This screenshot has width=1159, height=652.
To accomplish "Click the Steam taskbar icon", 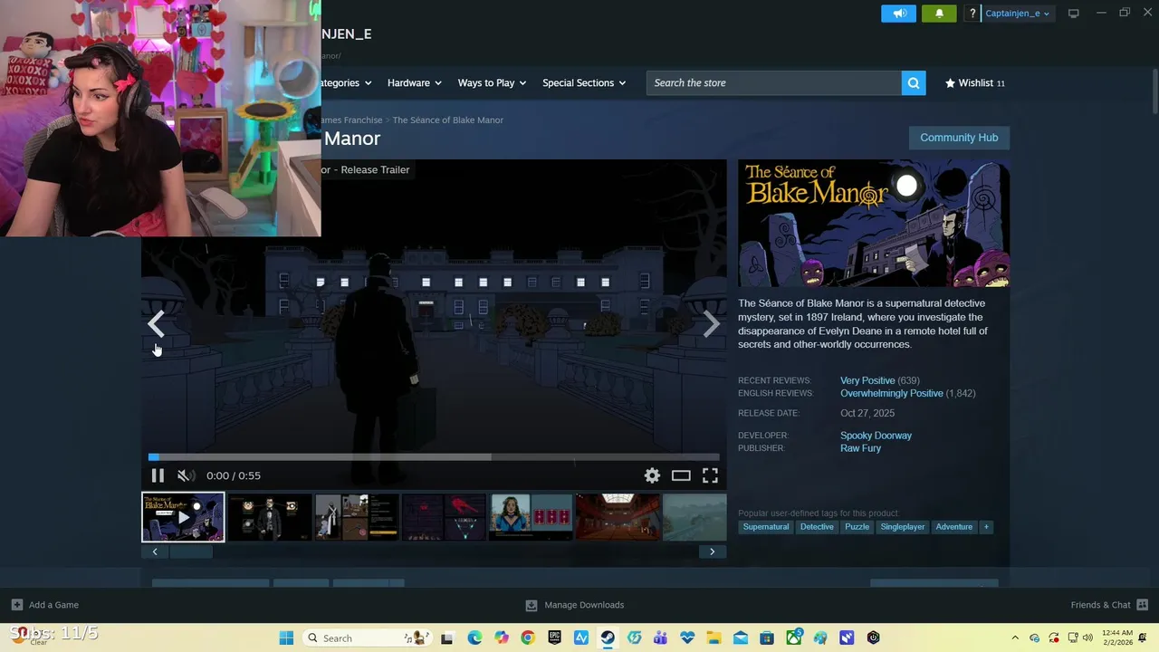I will 608,638.
